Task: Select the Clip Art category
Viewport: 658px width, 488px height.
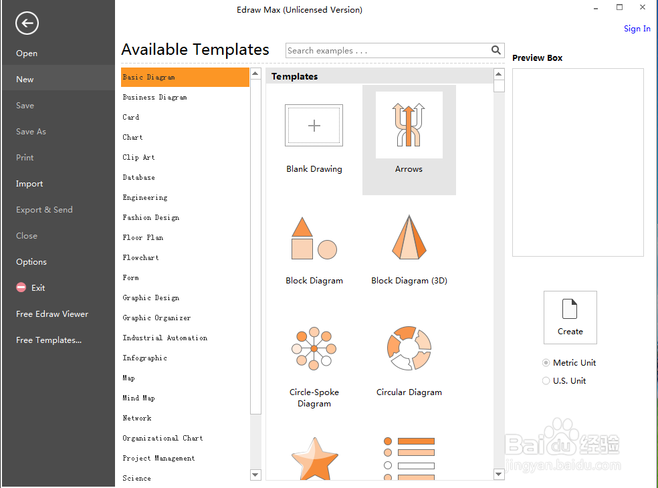Action: click(x=139, y=157)
